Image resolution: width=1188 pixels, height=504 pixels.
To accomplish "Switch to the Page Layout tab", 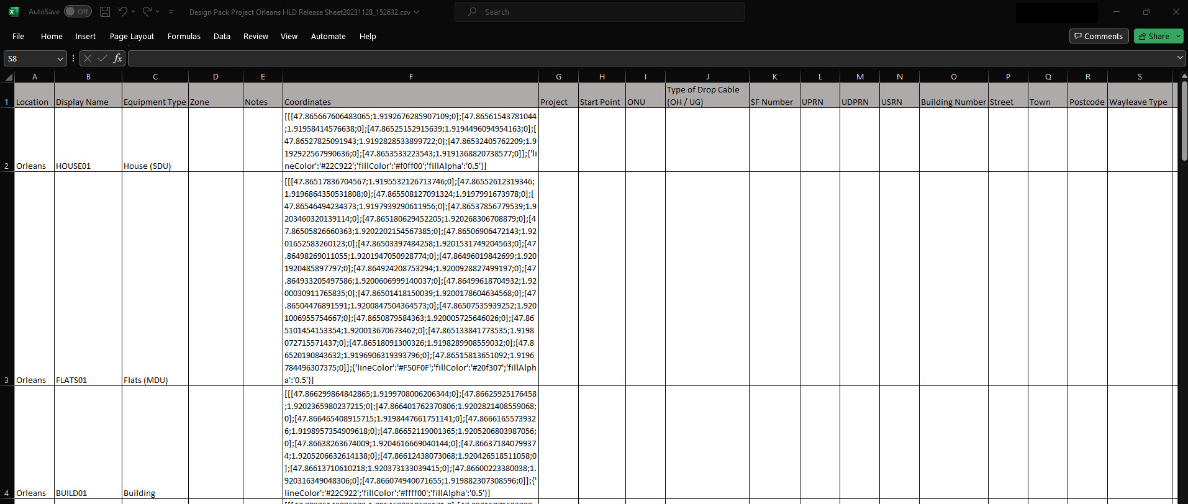I will click(132, 36).
